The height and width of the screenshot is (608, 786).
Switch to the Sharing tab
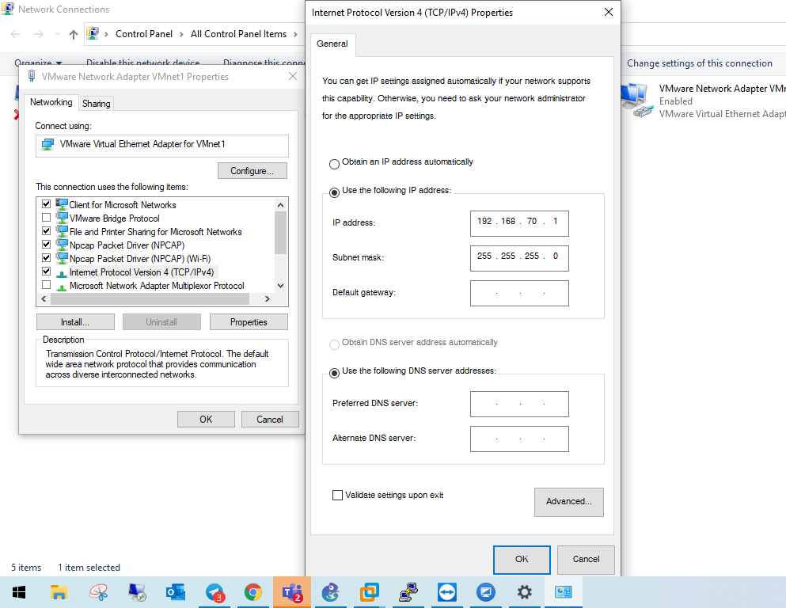(x=97, y=103)
